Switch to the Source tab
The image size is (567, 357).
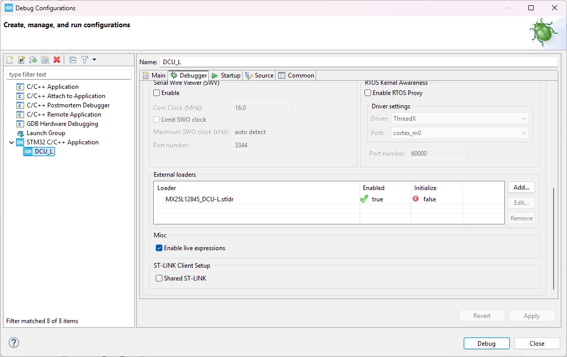(259, 75)
